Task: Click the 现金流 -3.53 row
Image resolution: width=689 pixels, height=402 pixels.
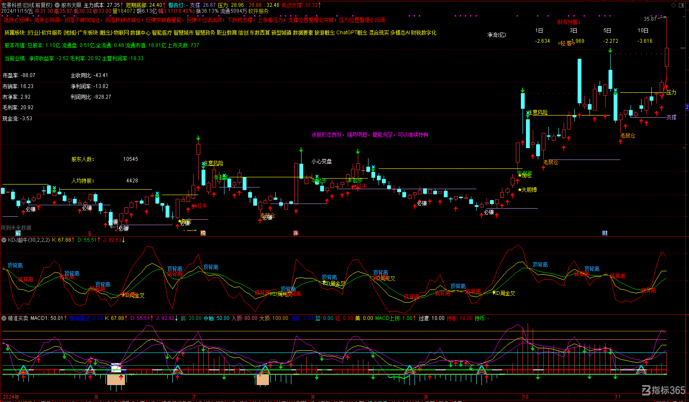Action: tap(17, 118)
